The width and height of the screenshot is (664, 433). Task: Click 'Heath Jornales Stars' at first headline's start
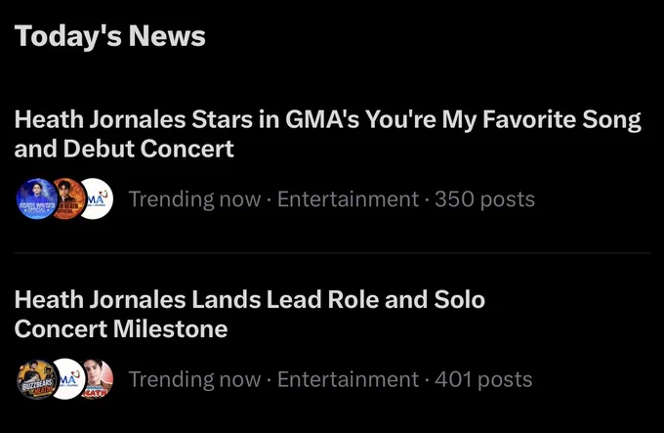[134, 119]
